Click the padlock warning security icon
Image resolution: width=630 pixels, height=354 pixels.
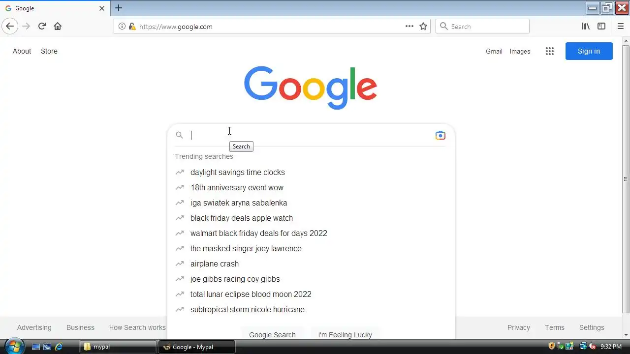click(x=132, y=27)
